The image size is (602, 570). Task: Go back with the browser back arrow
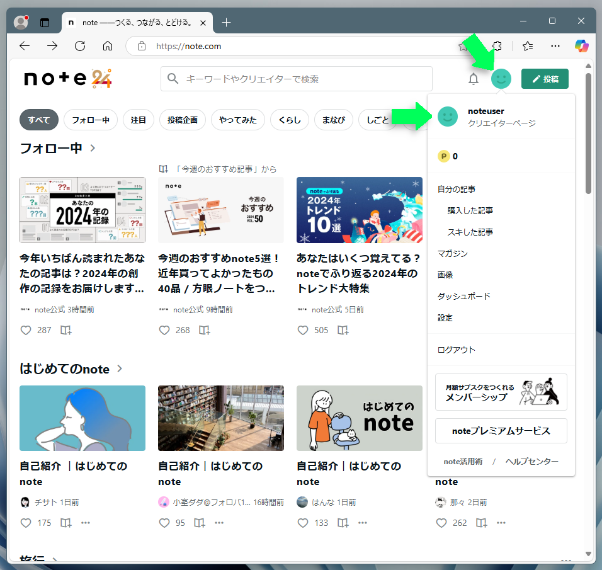click(25, 46)
